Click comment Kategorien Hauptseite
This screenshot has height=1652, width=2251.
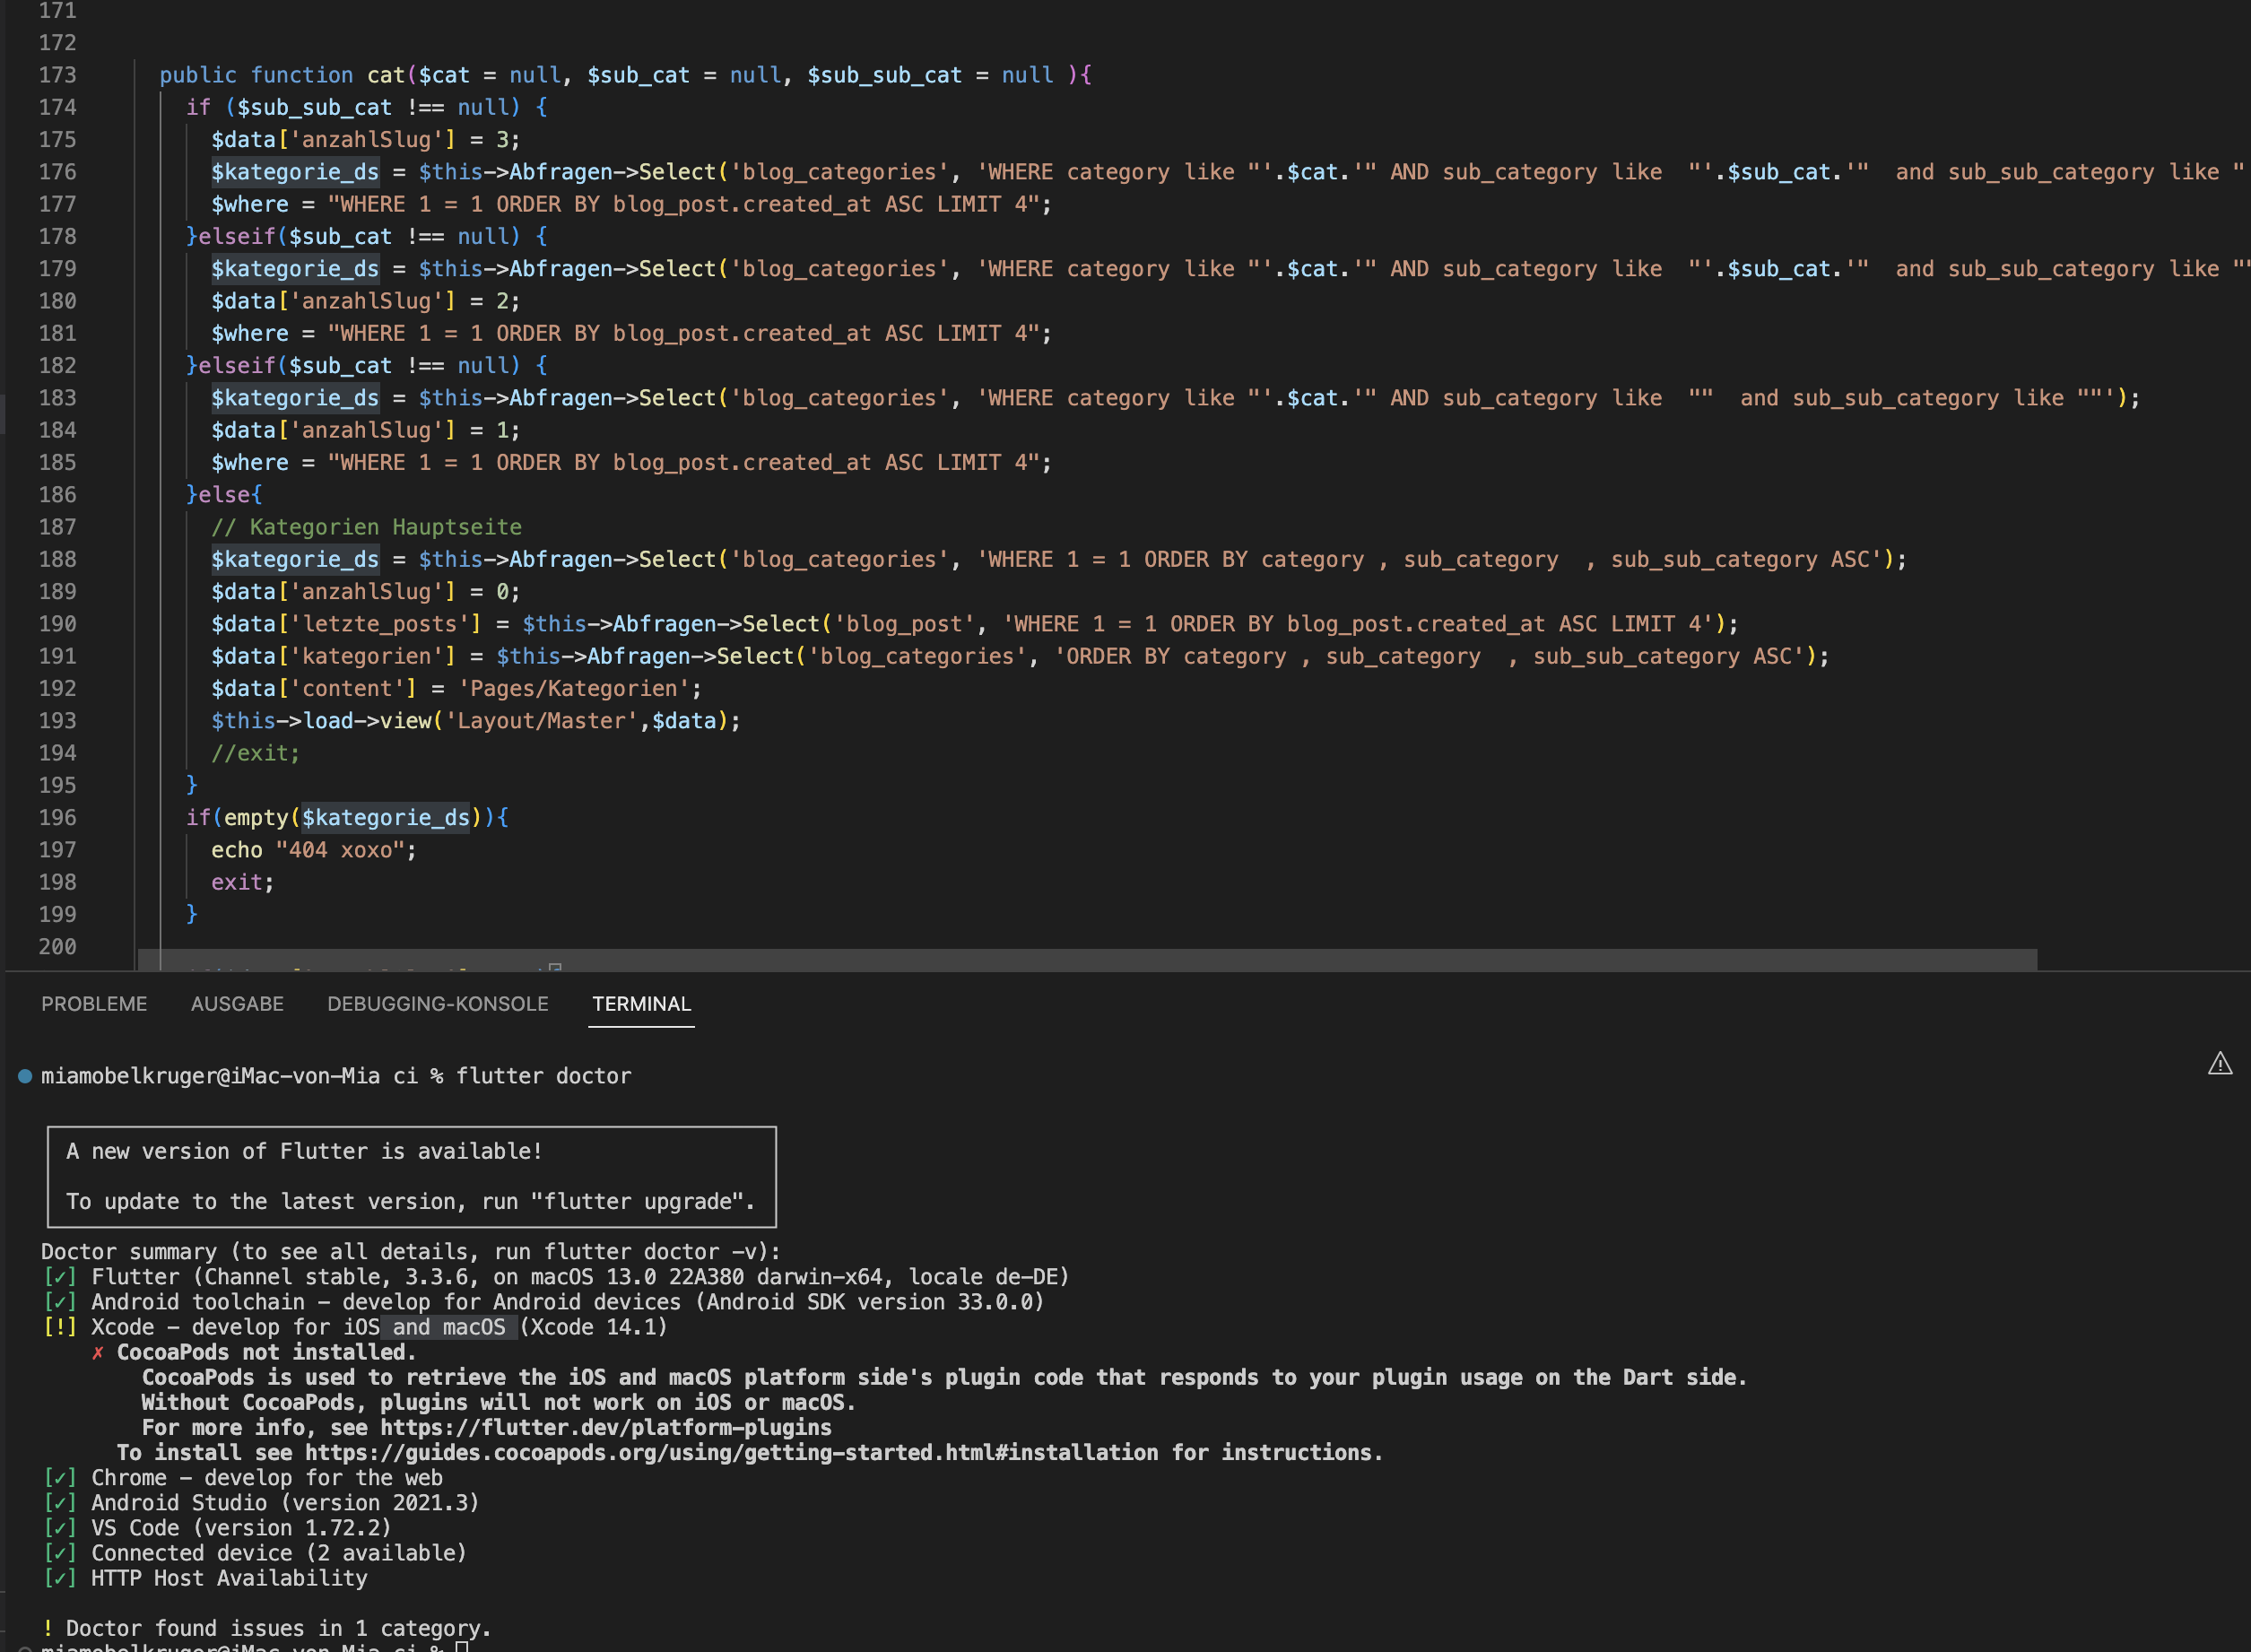pos(366,527)
